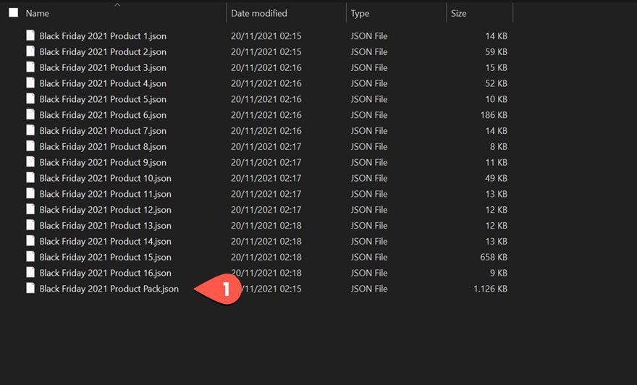Sort by the Type column header
This screenshot has height=385, width=637.
tap(360, 14)
